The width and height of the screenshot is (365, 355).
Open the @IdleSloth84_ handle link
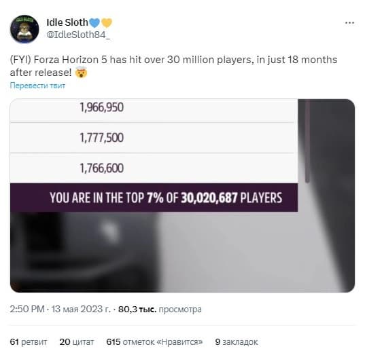(x=78, y=35)
